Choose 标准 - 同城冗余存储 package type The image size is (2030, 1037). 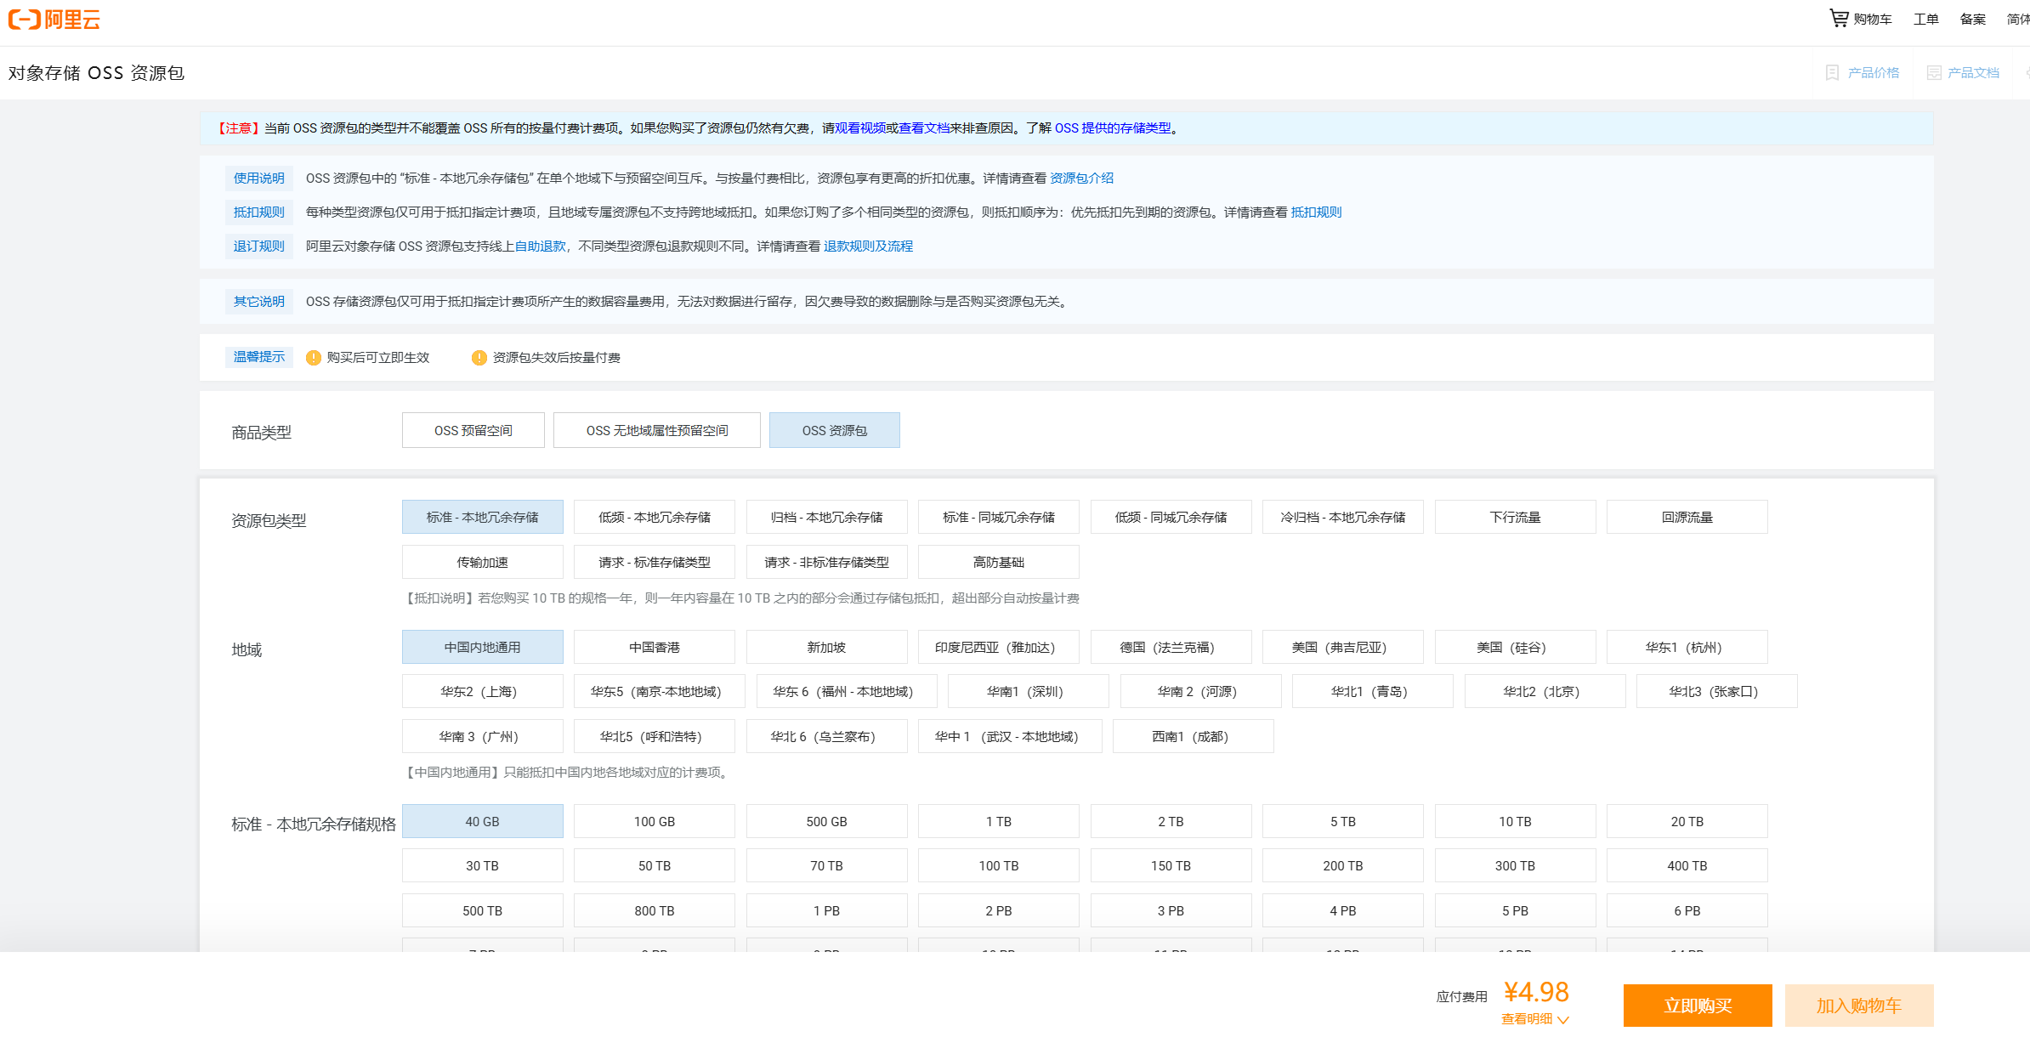pos(999,518)
